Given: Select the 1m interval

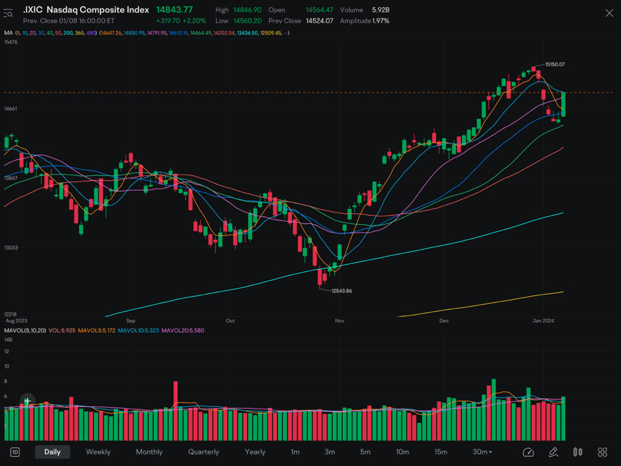Looking at the screenshot, I should tap(295, 452).
